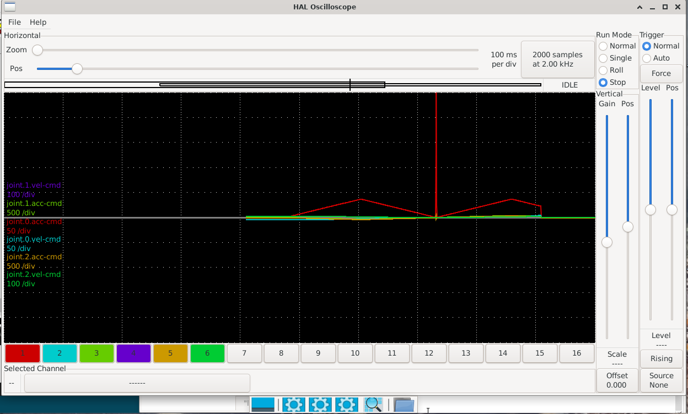Open trigger Source None selector
The height and width of the screenshot is (414, 688).
pos(661,380)
